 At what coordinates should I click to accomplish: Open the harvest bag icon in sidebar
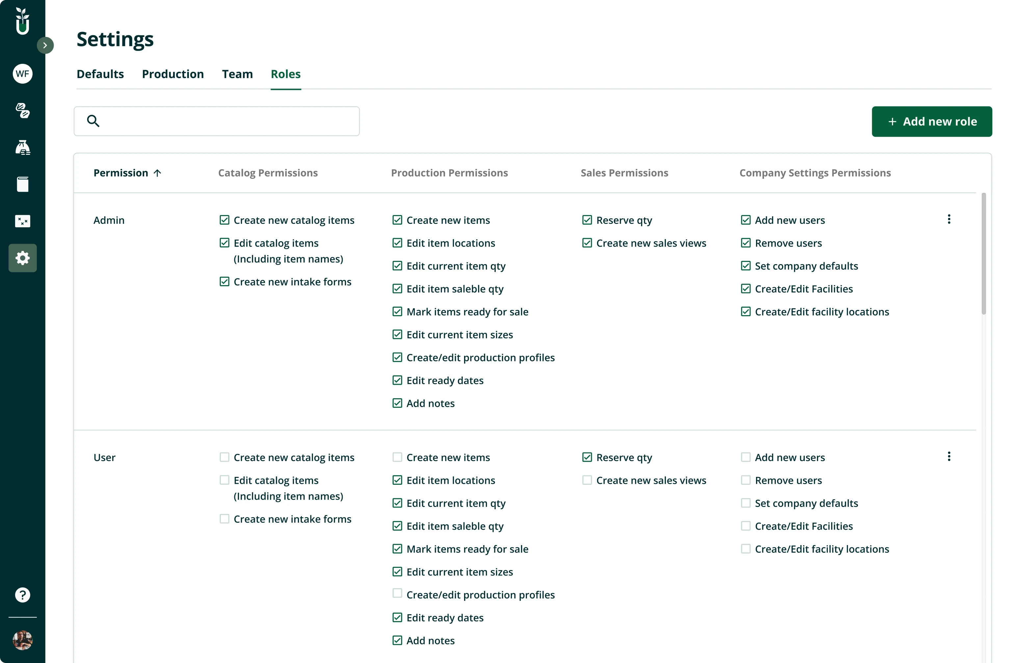[22, 147]
